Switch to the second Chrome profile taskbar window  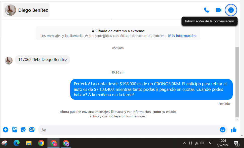[66, 143]
